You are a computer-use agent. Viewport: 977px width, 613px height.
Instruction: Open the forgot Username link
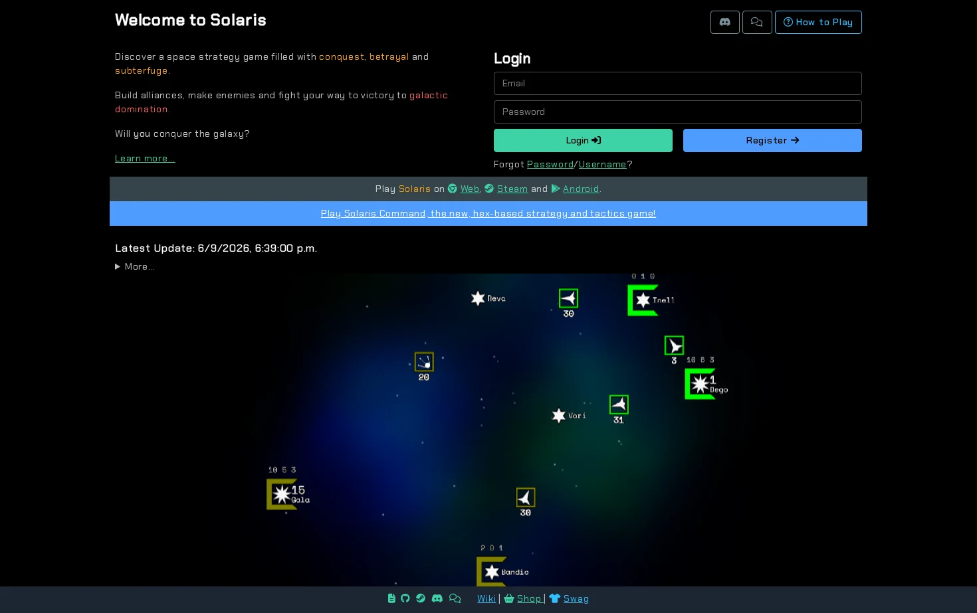[x=603, y=164]
